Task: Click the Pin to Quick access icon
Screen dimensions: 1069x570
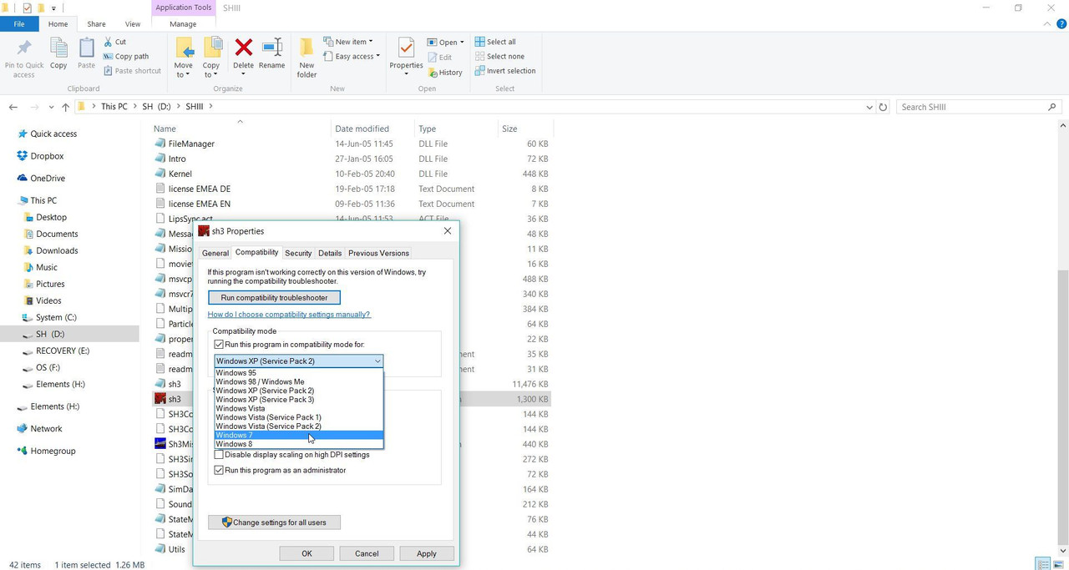Action: click(x=23, y=48)
